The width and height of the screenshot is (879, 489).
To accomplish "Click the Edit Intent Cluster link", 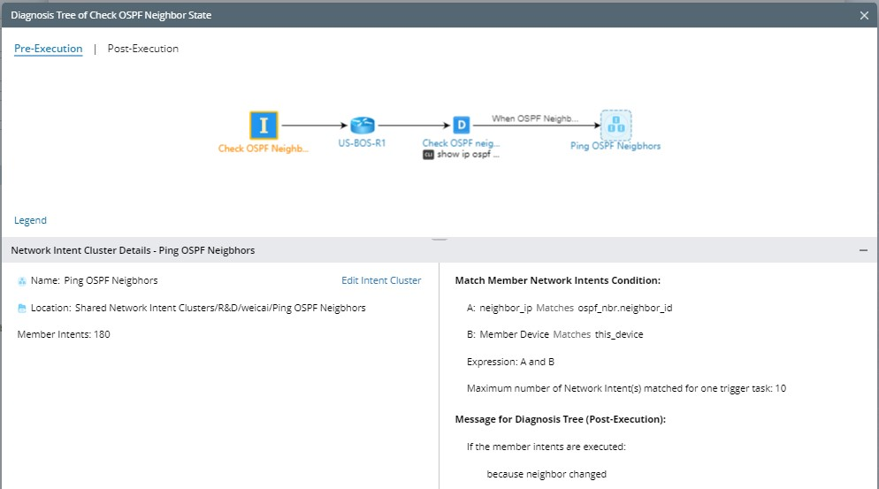I will 381,280.
